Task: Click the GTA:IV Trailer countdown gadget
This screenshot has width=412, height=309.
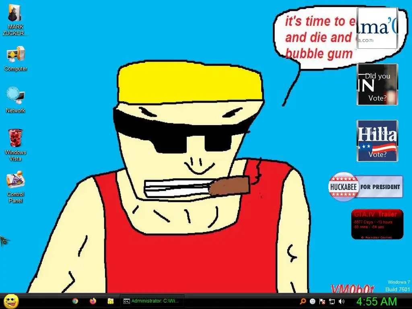Action: 377,224
